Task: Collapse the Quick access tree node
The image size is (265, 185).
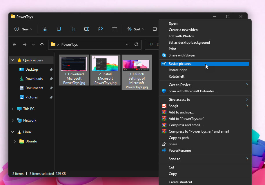Action: click(13, 60)
